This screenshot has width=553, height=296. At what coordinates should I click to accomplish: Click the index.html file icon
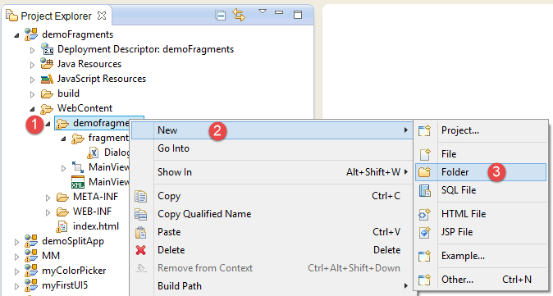click(62, 226)
